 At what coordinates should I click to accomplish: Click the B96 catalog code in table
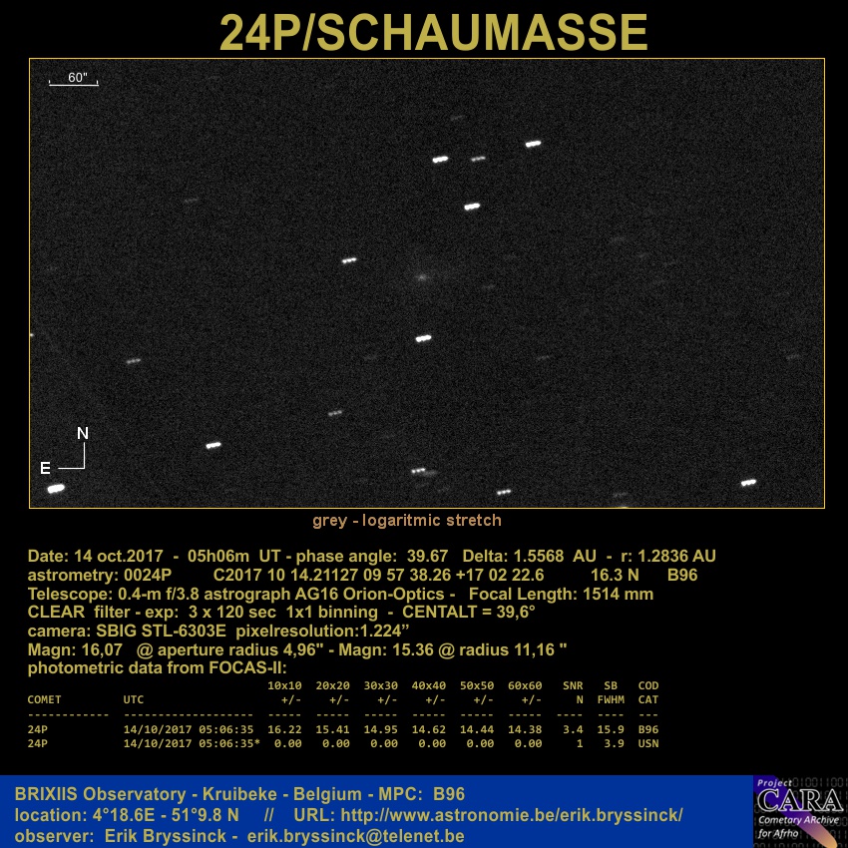point(648,729)
